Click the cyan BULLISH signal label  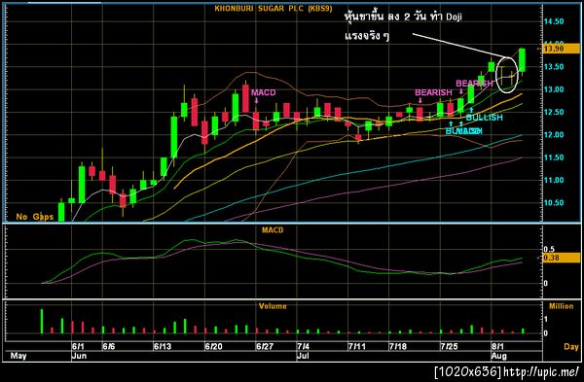[x=485, y=118]
